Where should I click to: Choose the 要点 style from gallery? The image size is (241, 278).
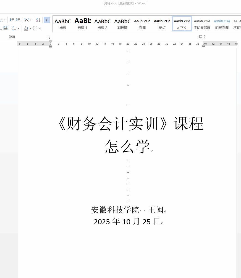[x=162, y=24]
